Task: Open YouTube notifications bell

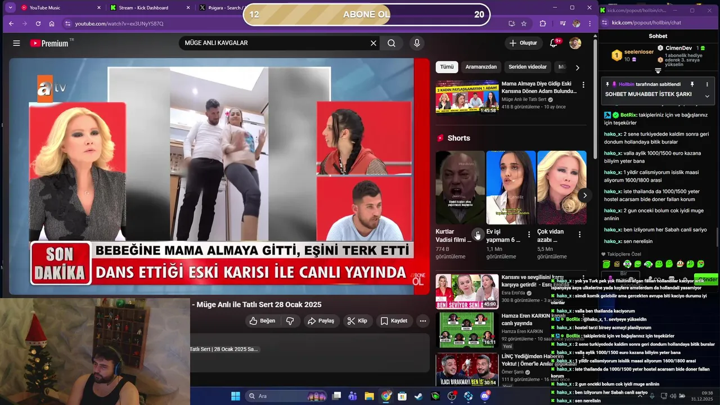Action: (553, 43)
